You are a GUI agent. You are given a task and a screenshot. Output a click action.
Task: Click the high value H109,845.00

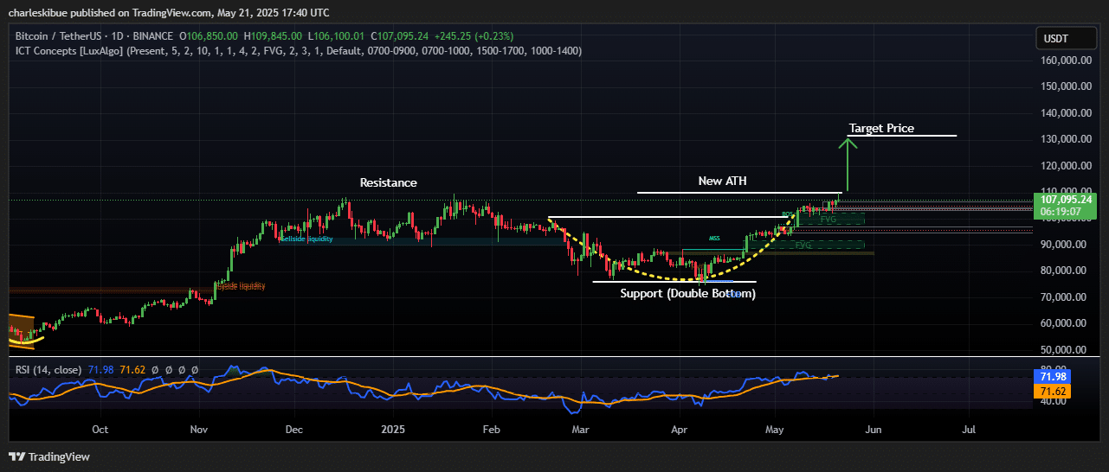pos(273,36)
